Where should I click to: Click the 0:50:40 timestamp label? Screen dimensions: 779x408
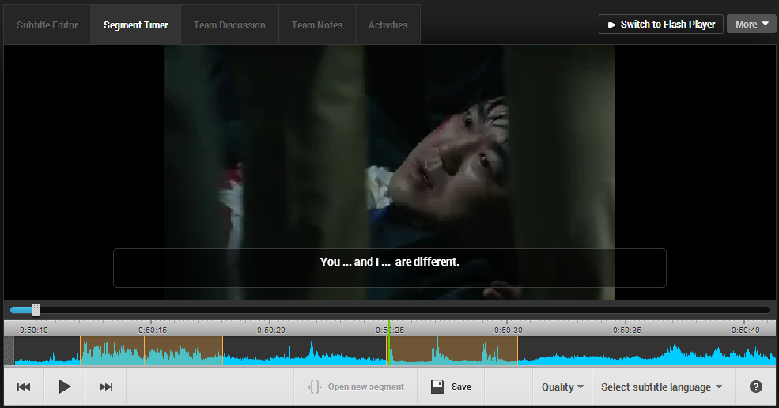pos(745,330)
